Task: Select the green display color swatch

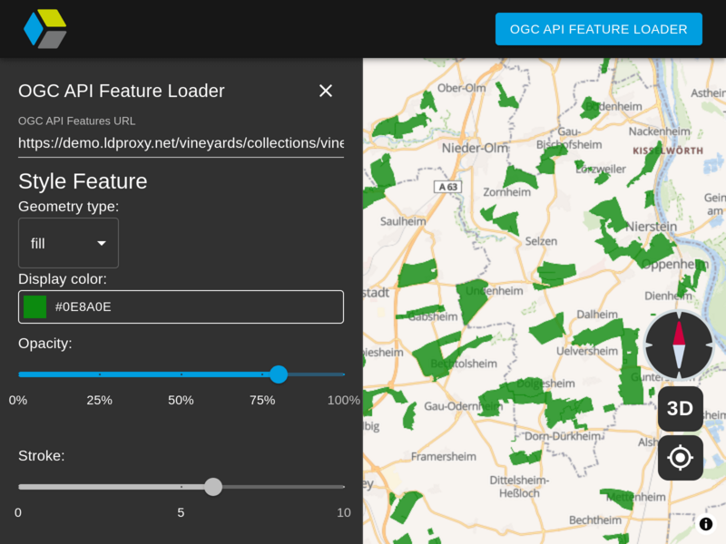Action: click(x=34, y=306)
